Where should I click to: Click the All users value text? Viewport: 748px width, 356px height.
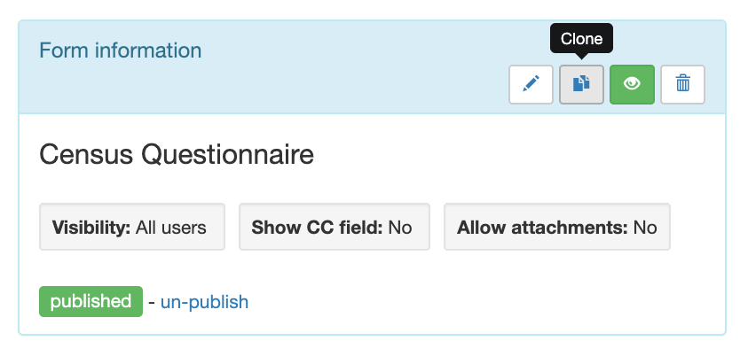[170, 227]
